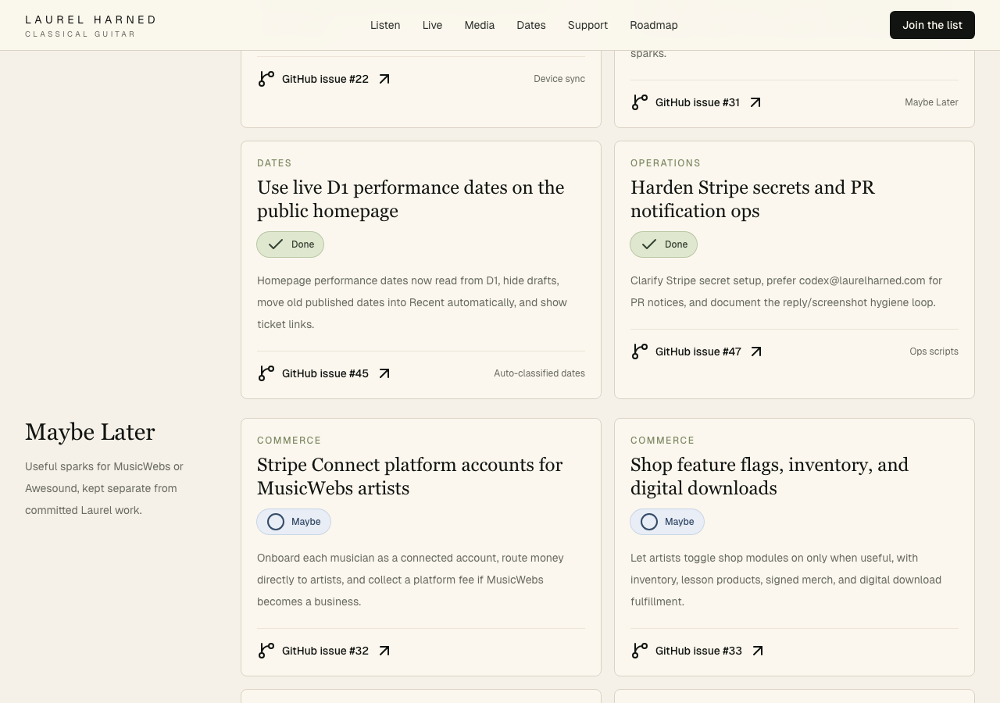Click external arrow icon next to issue #33
1000x703 pixels.
point(757,651)
